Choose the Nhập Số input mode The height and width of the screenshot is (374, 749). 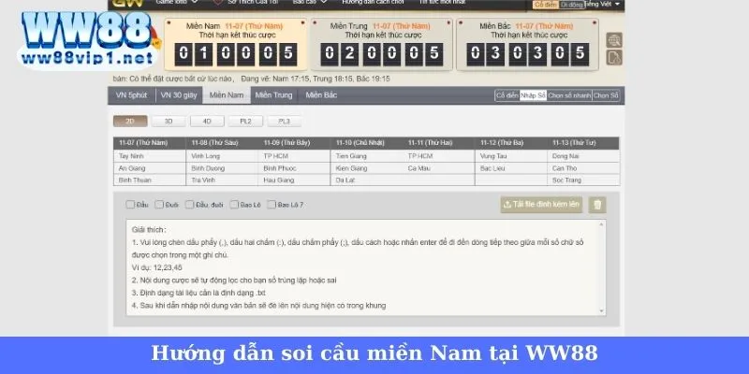(x=533, y=95)
